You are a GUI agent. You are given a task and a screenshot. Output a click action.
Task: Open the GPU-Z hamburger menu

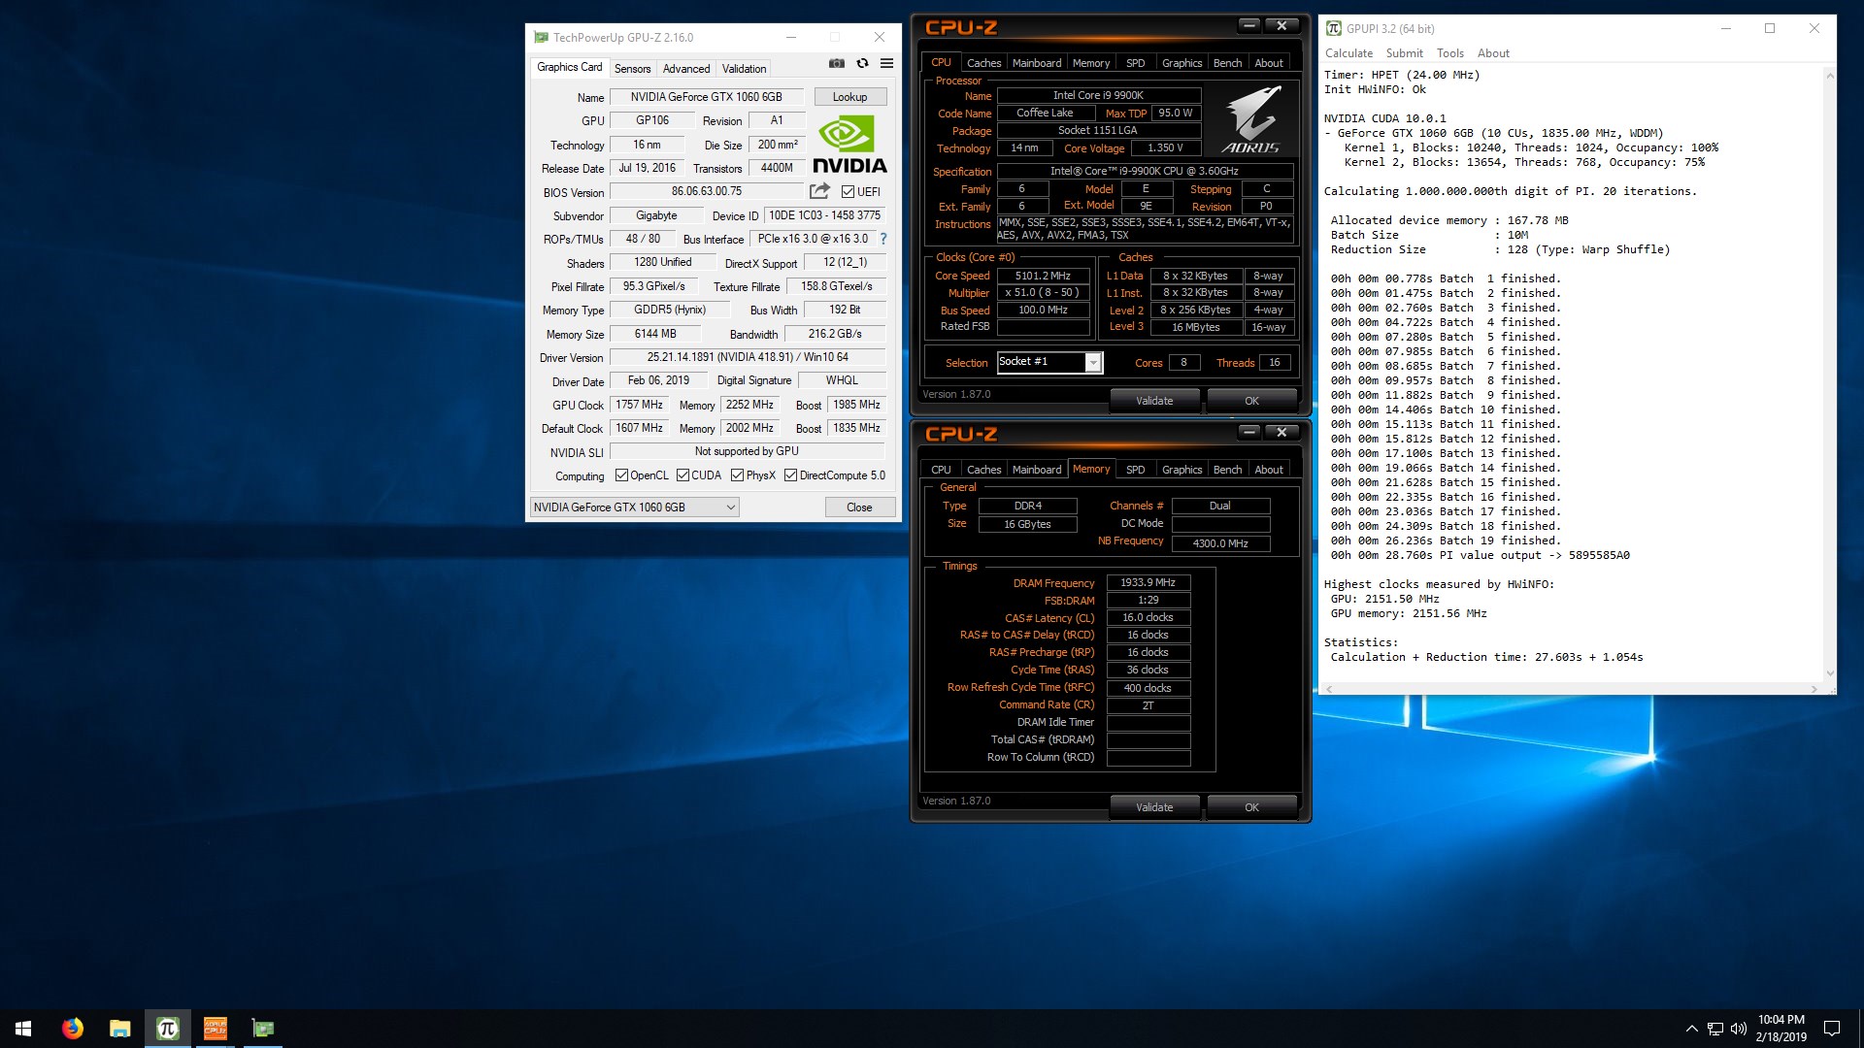point(886,64)
